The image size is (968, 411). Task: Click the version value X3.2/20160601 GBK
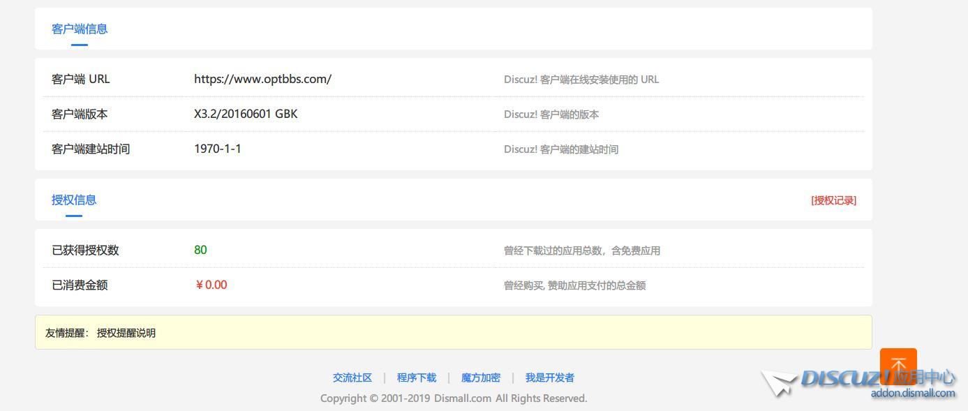246,114
